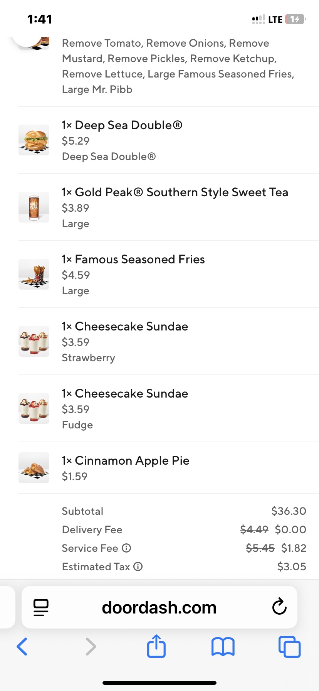Open the Deep Sea Double thumbnail
This screenshot has height=691, width=319.
[x=34, y=140]
